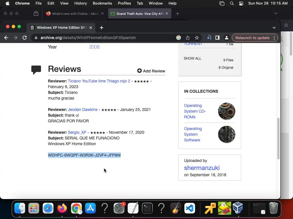Click the forward navigation arrow
Screen dimensions: 293x219
(x=15, y=38)
